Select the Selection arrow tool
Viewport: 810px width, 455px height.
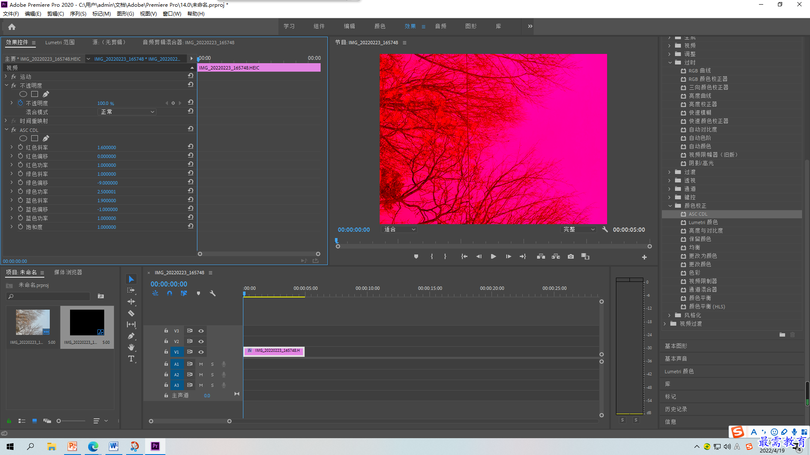[x=131, y=279]
